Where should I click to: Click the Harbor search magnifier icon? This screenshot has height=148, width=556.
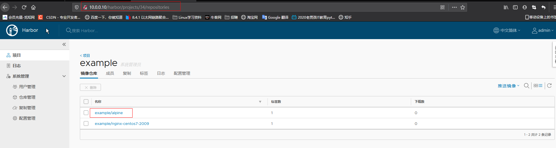68,30
